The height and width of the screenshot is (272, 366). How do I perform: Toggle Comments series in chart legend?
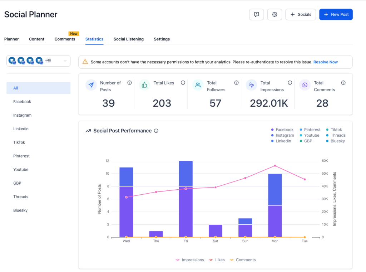242,260
